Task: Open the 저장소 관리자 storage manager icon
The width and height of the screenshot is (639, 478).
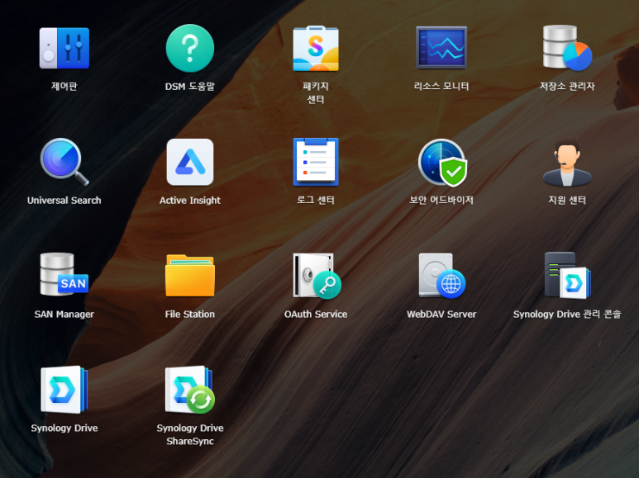Action: coord(567,48)
